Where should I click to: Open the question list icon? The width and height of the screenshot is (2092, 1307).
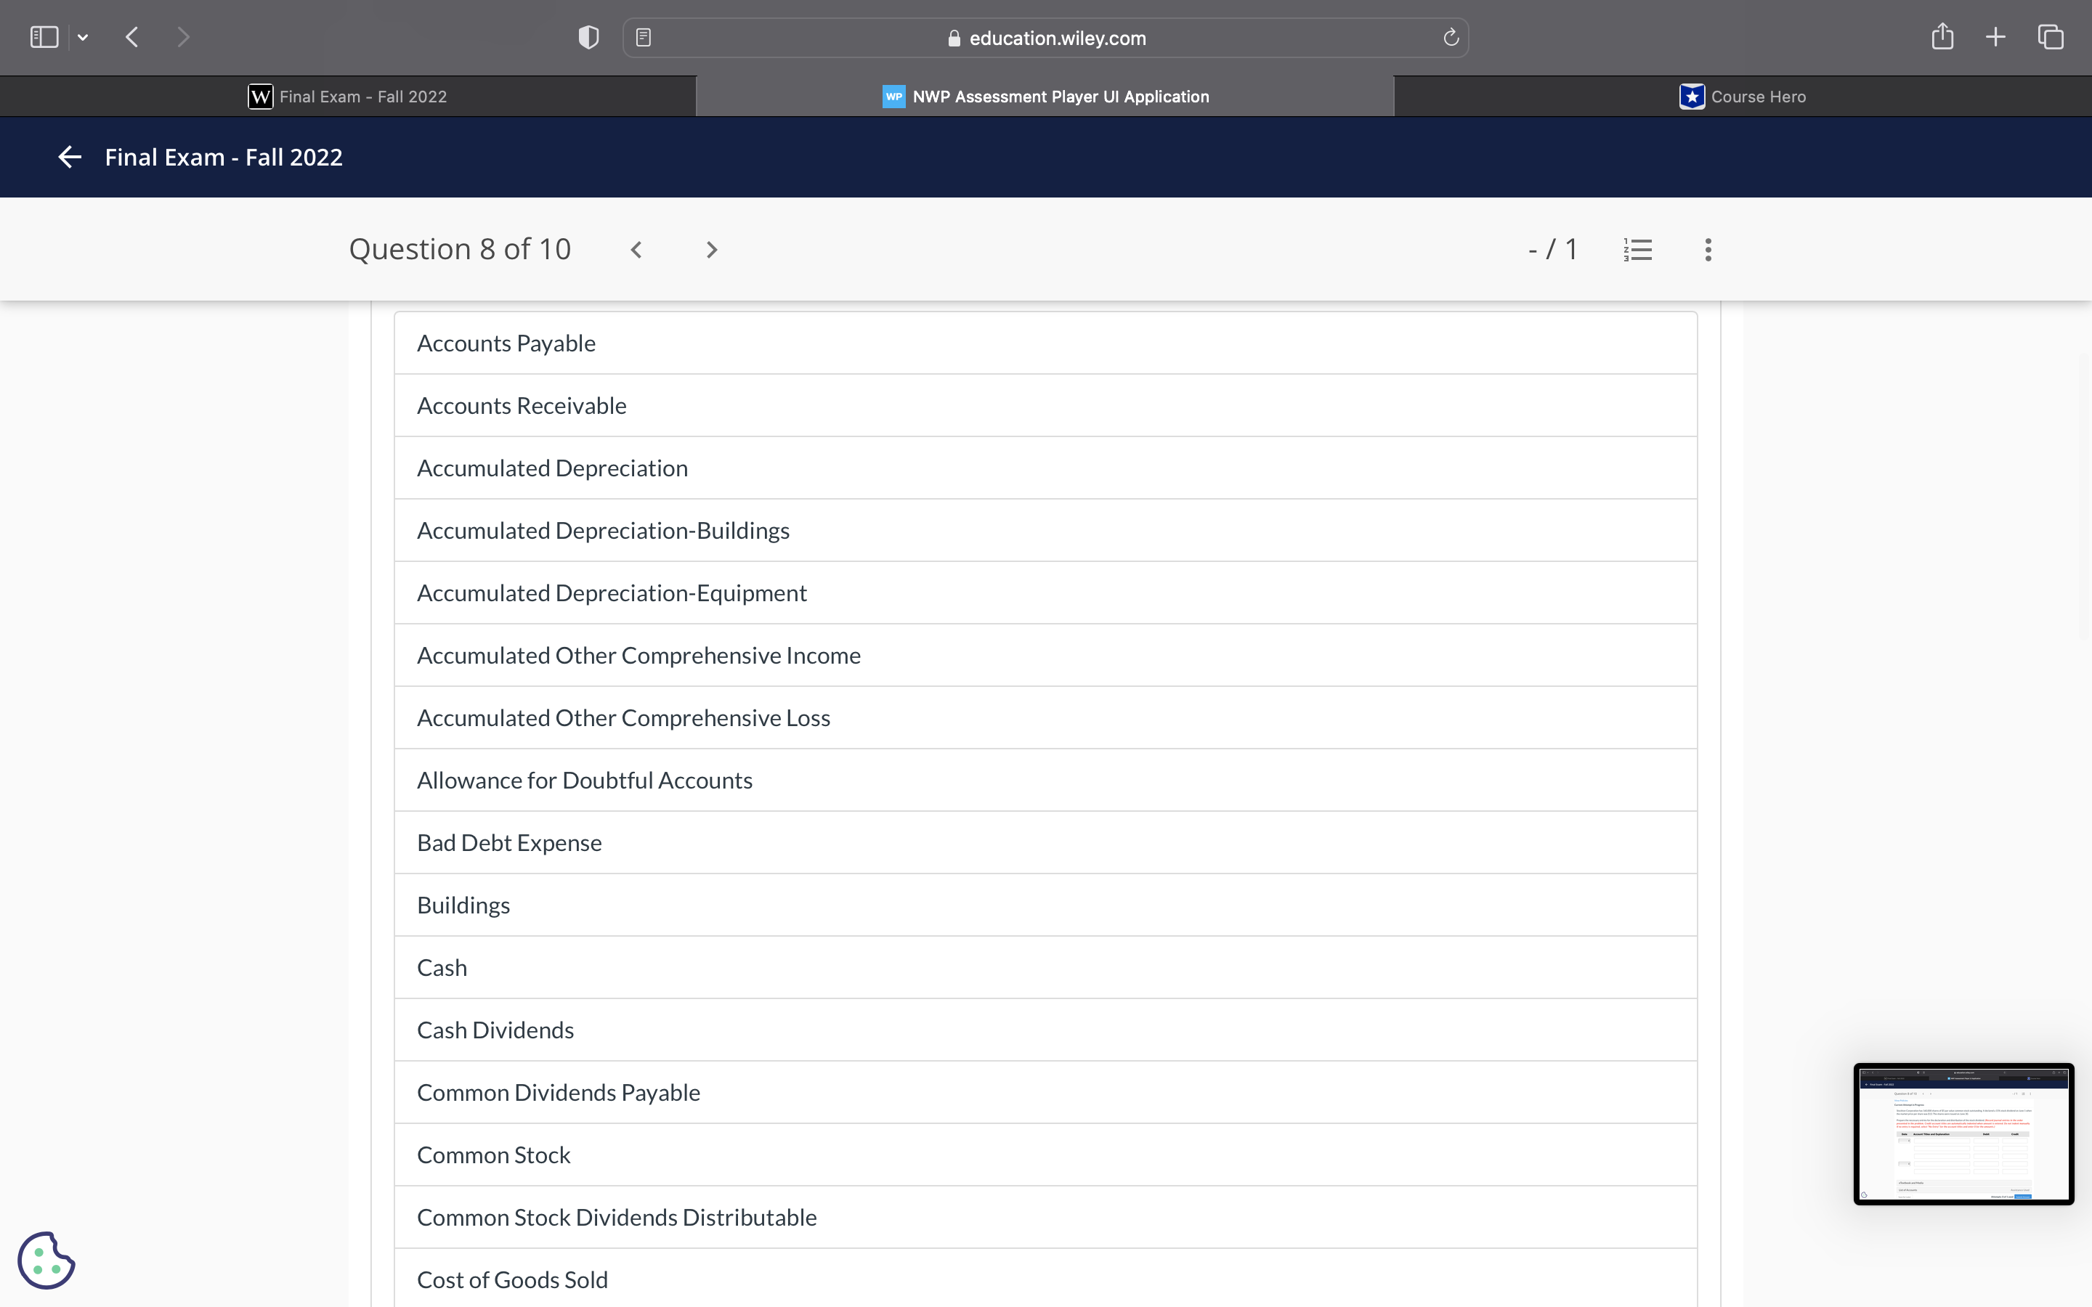point(1637,250)
